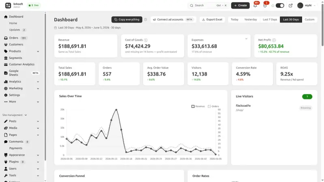
Task: Click the brksoft logo icon
Action: click(8, 5)
